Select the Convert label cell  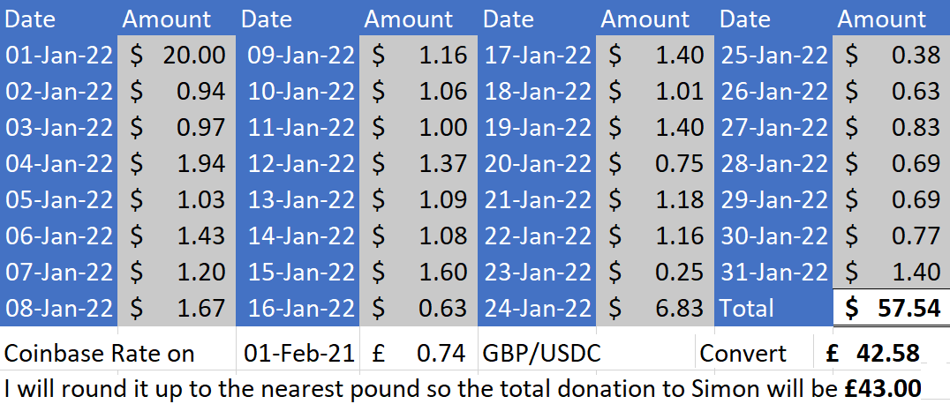pyautogui.click(x=754, y=353)
